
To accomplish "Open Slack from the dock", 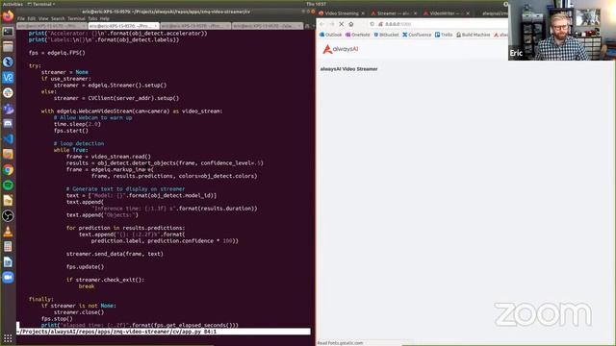I will point(8,93).
